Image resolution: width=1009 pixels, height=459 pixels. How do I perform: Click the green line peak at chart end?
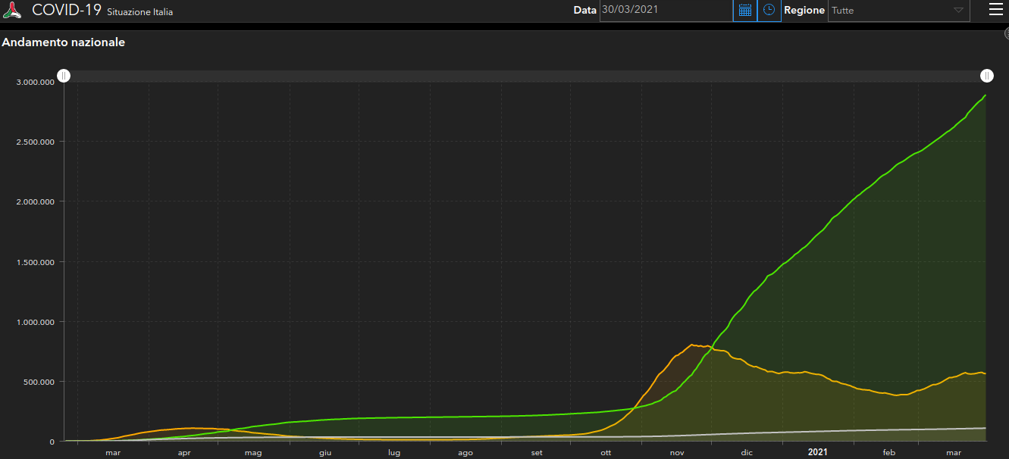pos(985,95)
